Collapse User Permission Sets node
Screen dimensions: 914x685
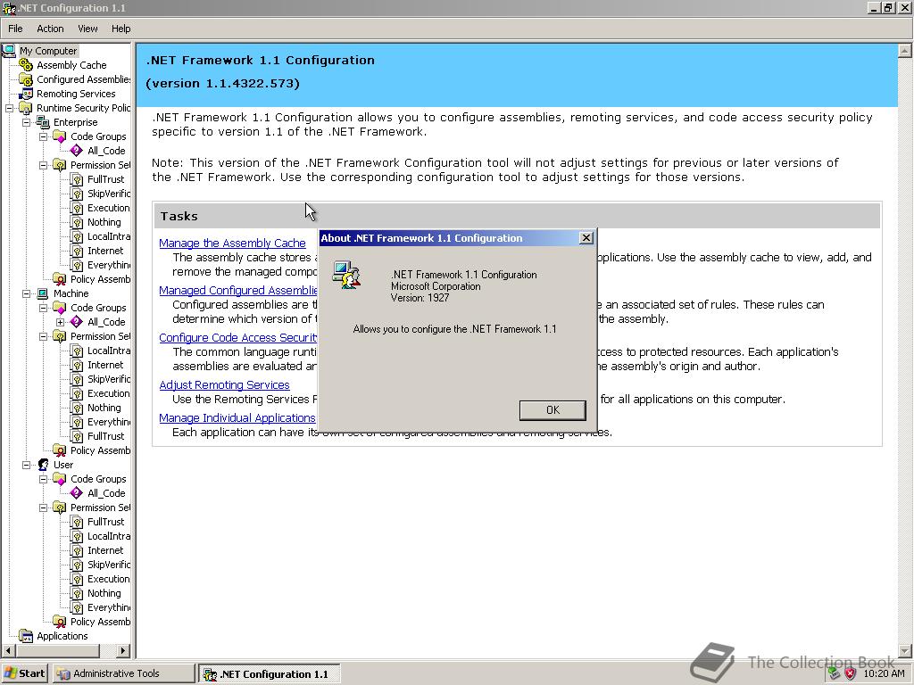[43, 508]
